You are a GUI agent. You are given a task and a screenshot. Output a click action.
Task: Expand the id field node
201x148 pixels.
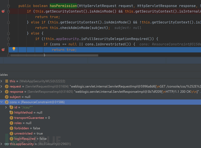[x=6, y=107]
